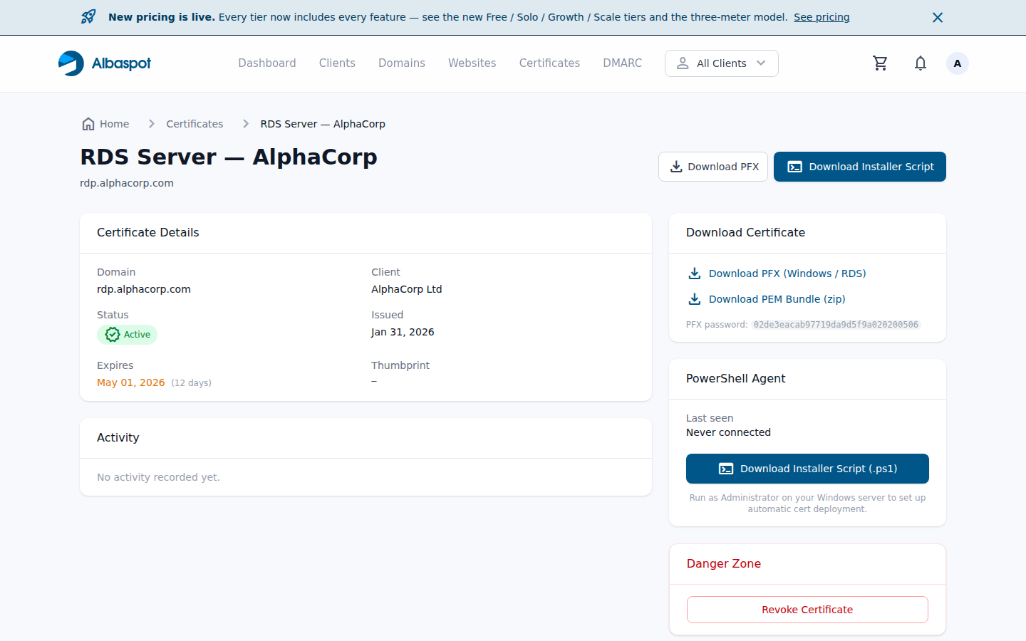Click the Revoke Certificate button
Image resolution: width=1026 pixels, height=641 pixels.
coord(807,610)
